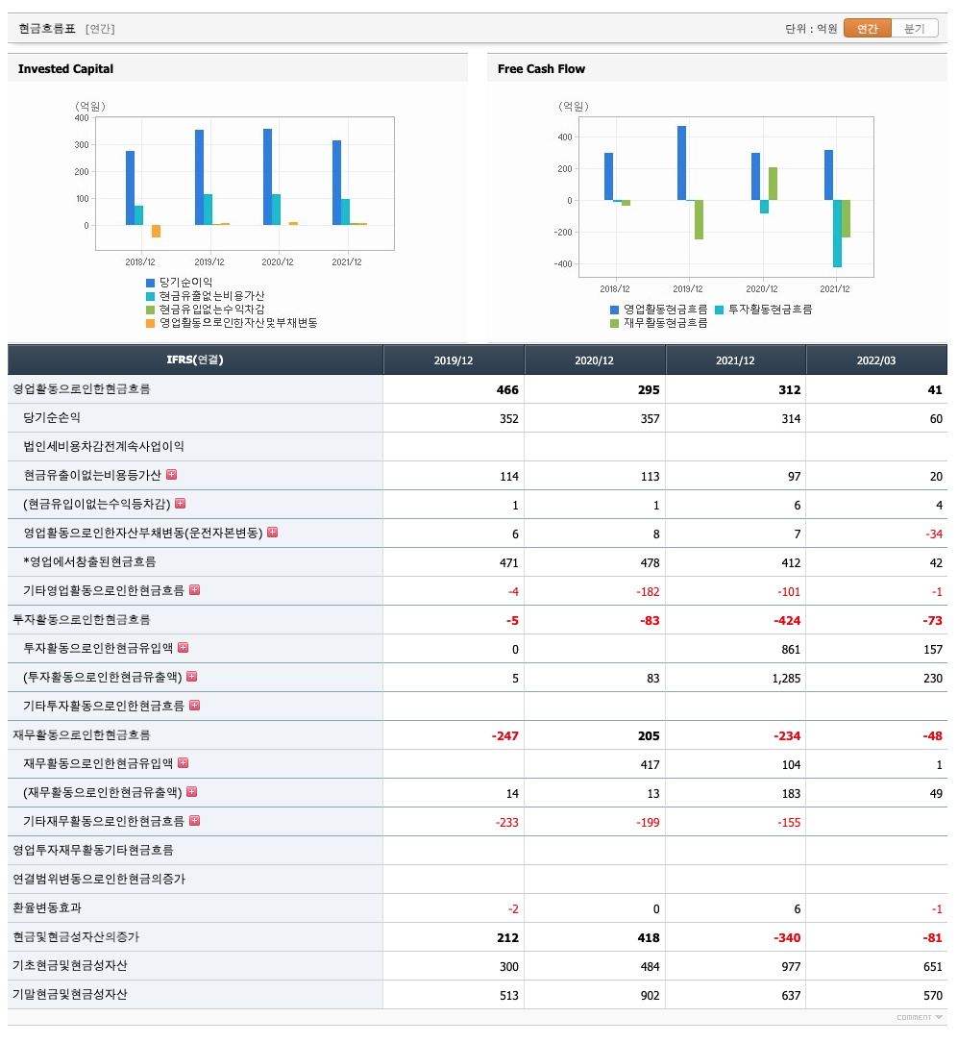Select the 당기순손익 row label

[52, 418]
